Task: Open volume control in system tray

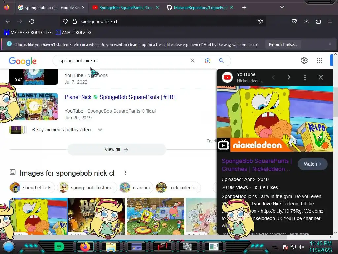Action: [x=301, y=247]
